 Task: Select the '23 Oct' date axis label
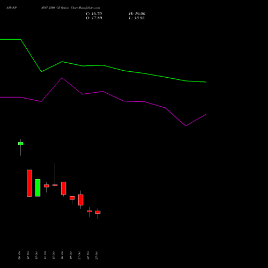pyautogui.click(x=96, y=255)
